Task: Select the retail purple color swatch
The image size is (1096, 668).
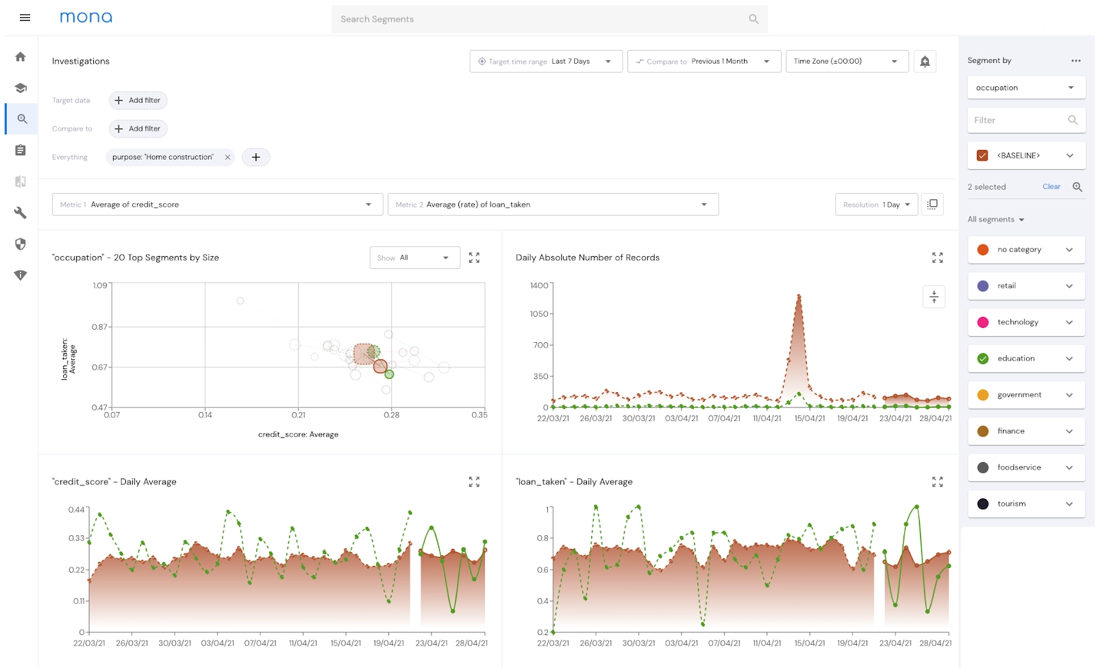Action: click(983, 286)
